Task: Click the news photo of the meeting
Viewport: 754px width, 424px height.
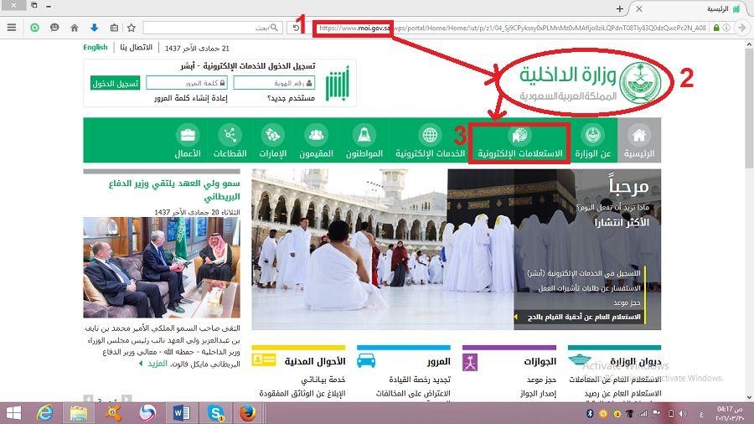Action: (x=162, y=267)
